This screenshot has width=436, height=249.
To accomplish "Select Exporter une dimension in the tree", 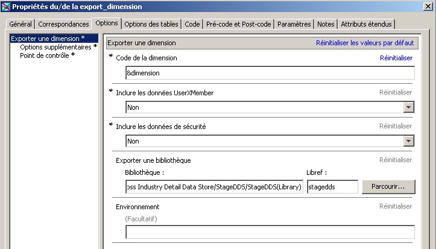I will [x=47, y=39].
